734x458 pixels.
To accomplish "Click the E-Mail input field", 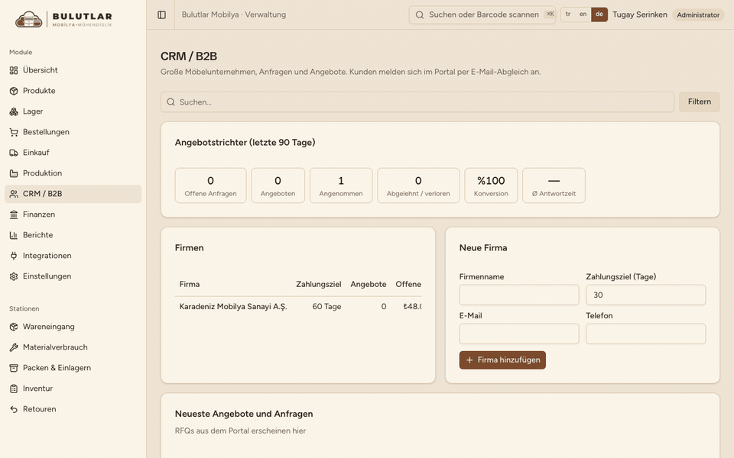I will click(x=518, y=334).
